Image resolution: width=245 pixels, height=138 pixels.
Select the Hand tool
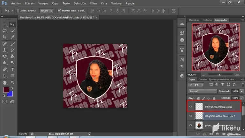(x=4, y=83)
